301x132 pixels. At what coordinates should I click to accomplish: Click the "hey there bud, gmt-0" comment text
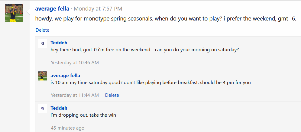pyautogui.click(x=145, y=50)
